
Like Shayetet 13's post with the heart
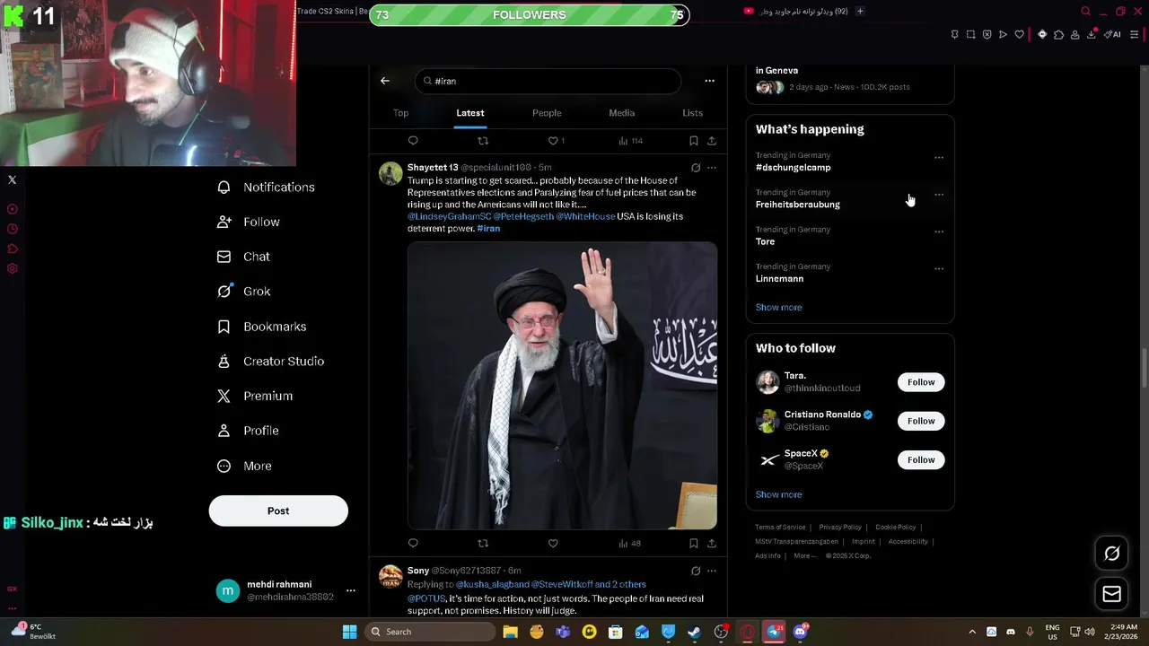tap(553, 543)
